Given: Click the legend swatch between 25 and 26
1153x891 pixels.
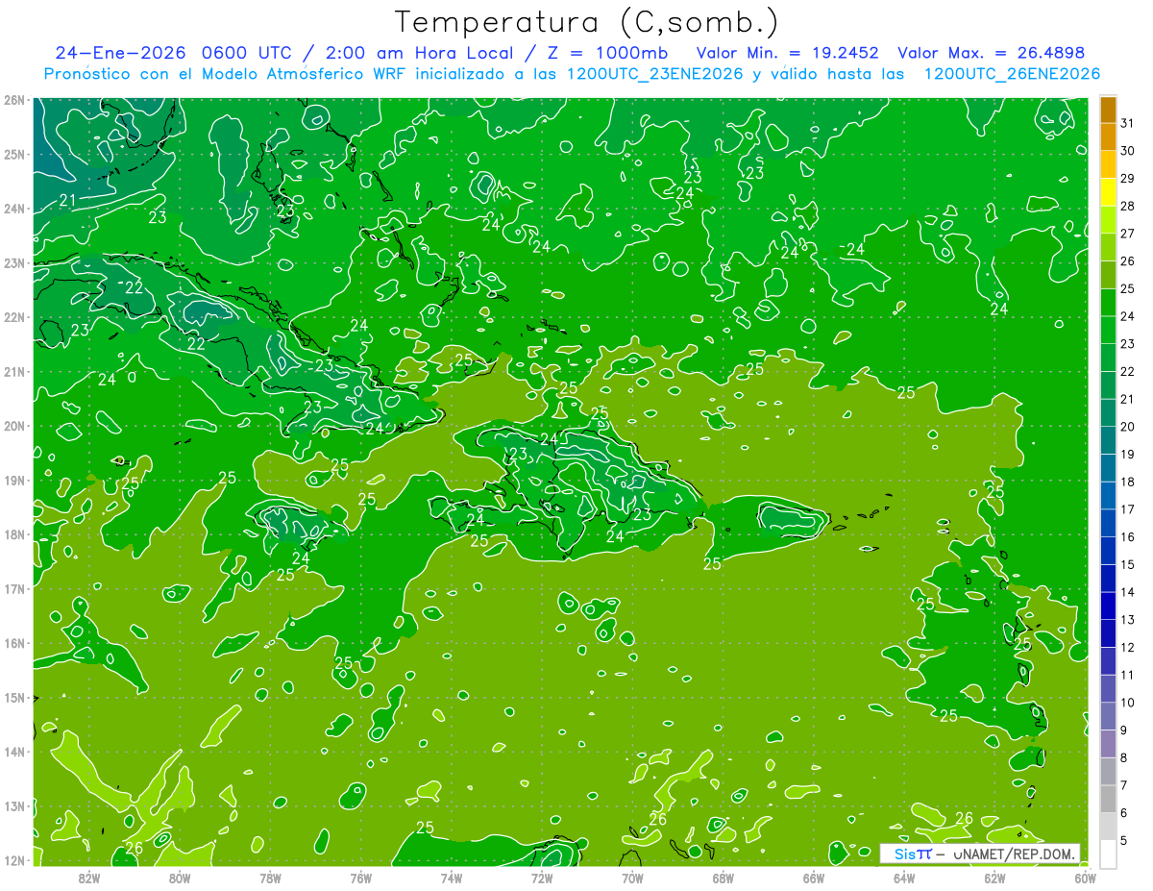Looking at the screenshot, I should coord(1108,276).
